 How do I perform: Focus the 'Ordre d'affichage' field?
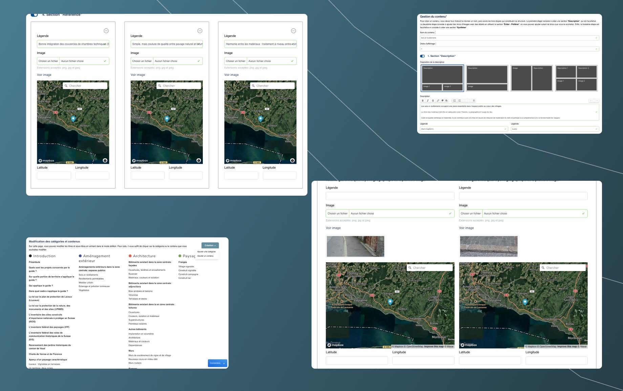click(x=510, y=49)
